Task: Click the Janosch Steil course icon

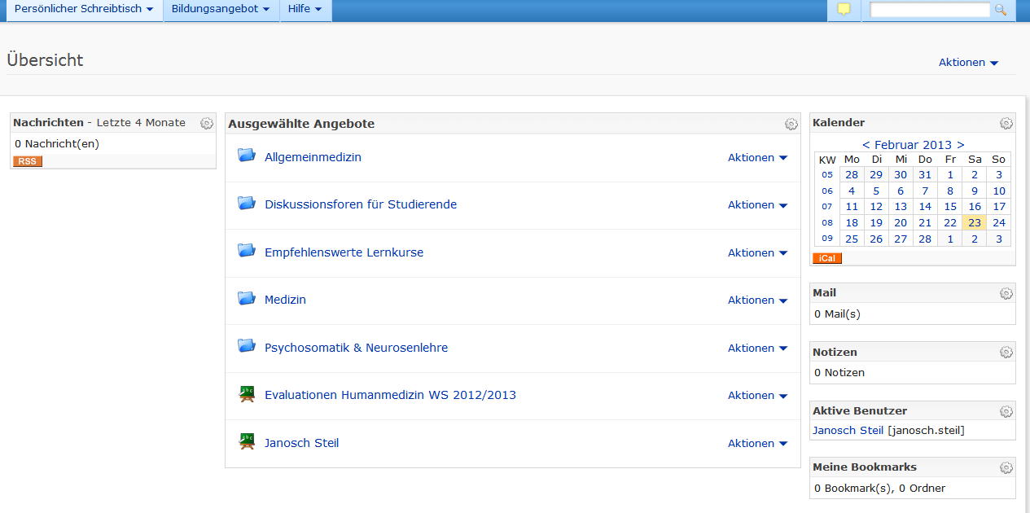Action: tap(247, 442)
